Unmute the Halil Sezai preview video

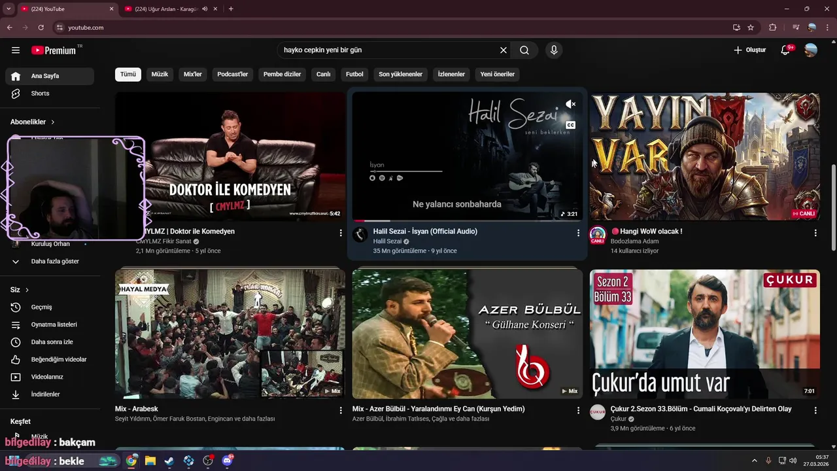570,104
